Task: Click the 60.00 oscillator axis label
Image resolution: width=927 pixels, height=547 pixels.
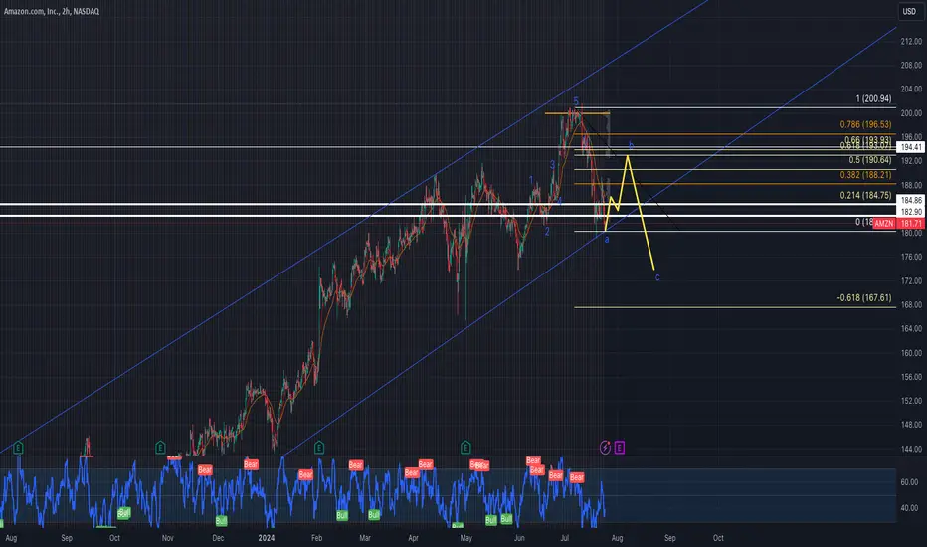Action: pos(909,482)
